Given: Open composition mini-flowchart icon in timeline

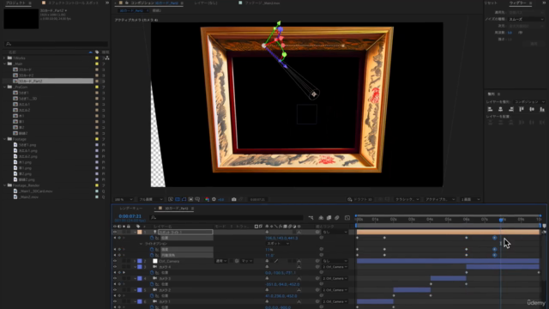Looking at the screenshot, I should pos(311,218).
